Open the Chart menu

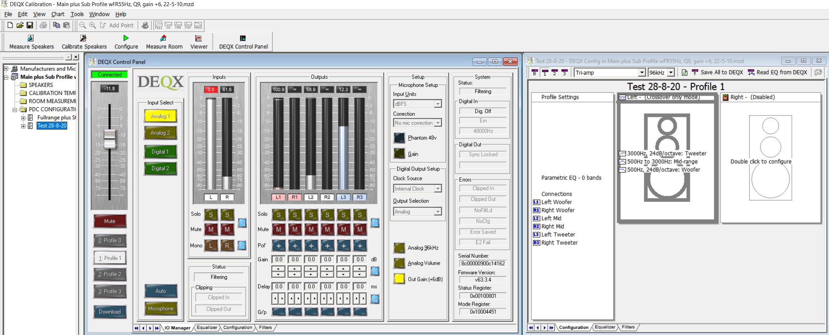[x=58, y=14]
